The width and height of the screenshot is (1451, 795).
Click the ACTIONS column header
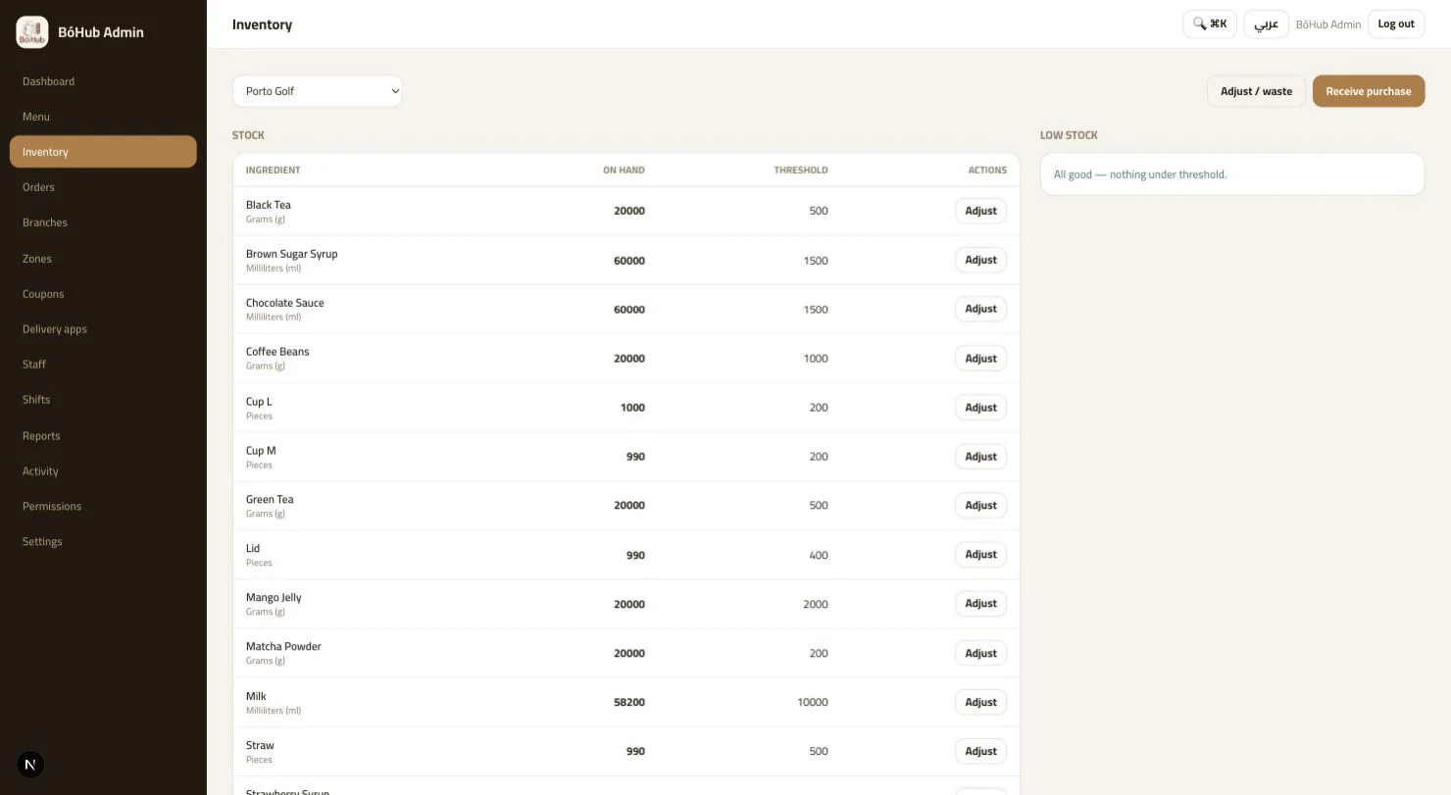coord(987,171)
